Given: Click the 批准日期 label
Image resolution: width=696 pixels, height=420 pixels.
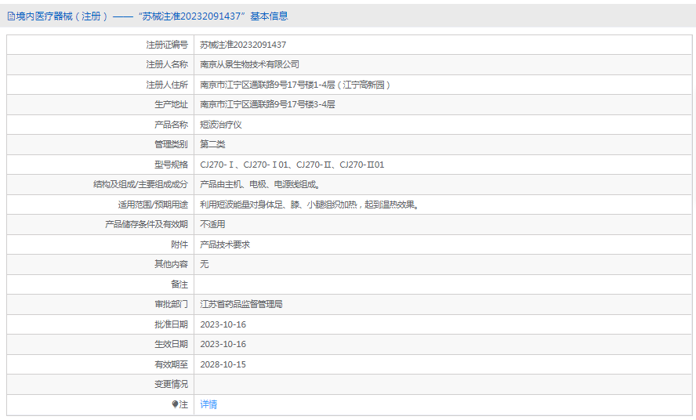Looking at the screenshot, I should 172,324.
